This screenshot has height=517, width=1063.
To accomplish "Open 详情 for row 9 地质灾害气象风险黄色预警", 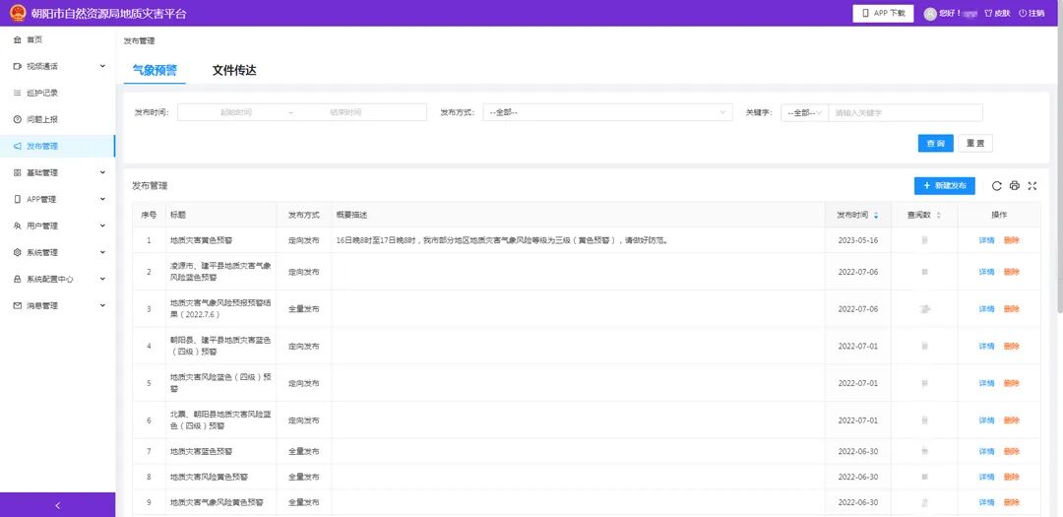I will [986, 503].
